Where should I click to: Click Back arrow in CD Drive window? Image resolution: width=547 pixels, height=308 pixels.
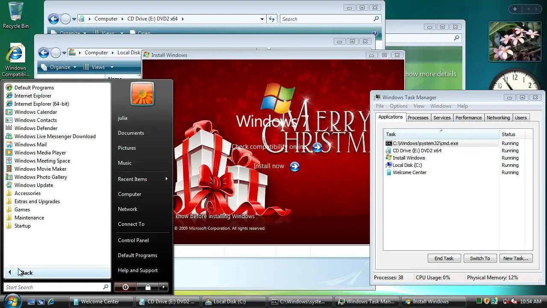(x=53, y=19)
